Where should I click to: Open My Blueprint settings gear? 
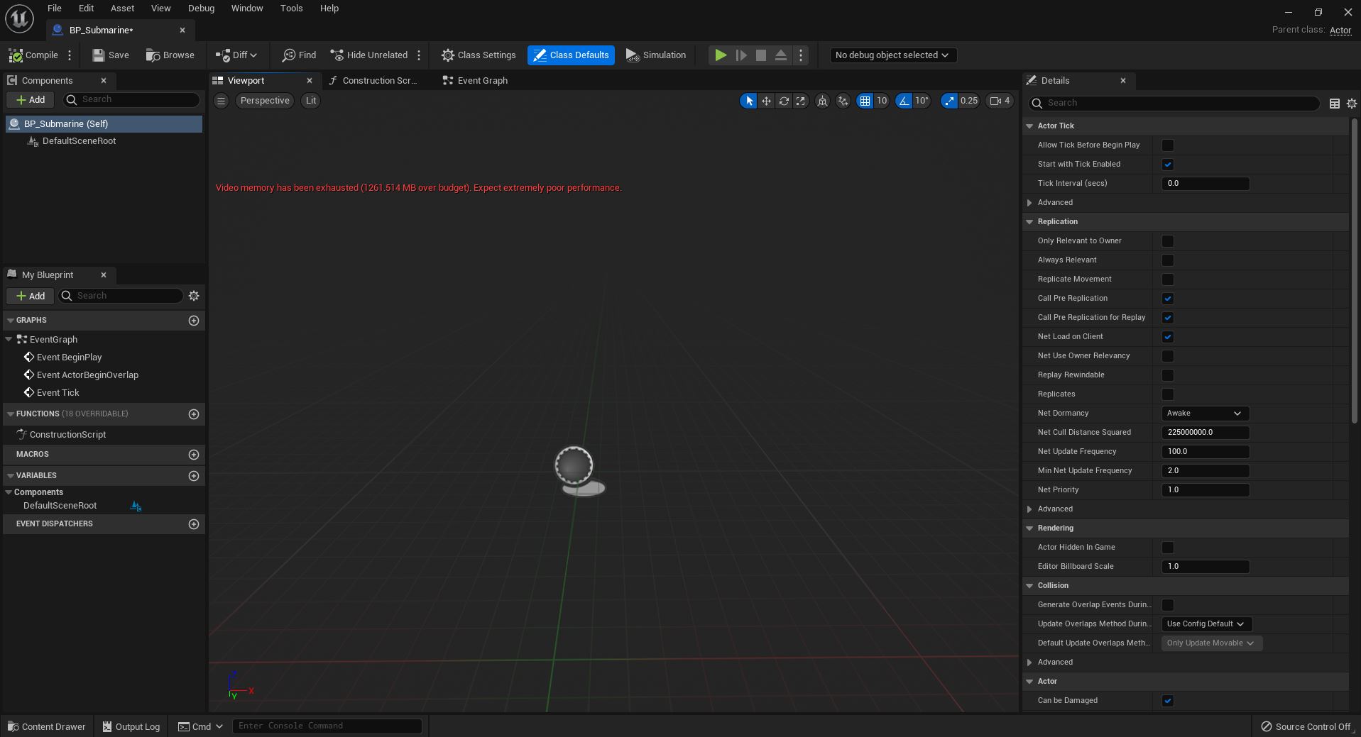[x=194, y=296]
